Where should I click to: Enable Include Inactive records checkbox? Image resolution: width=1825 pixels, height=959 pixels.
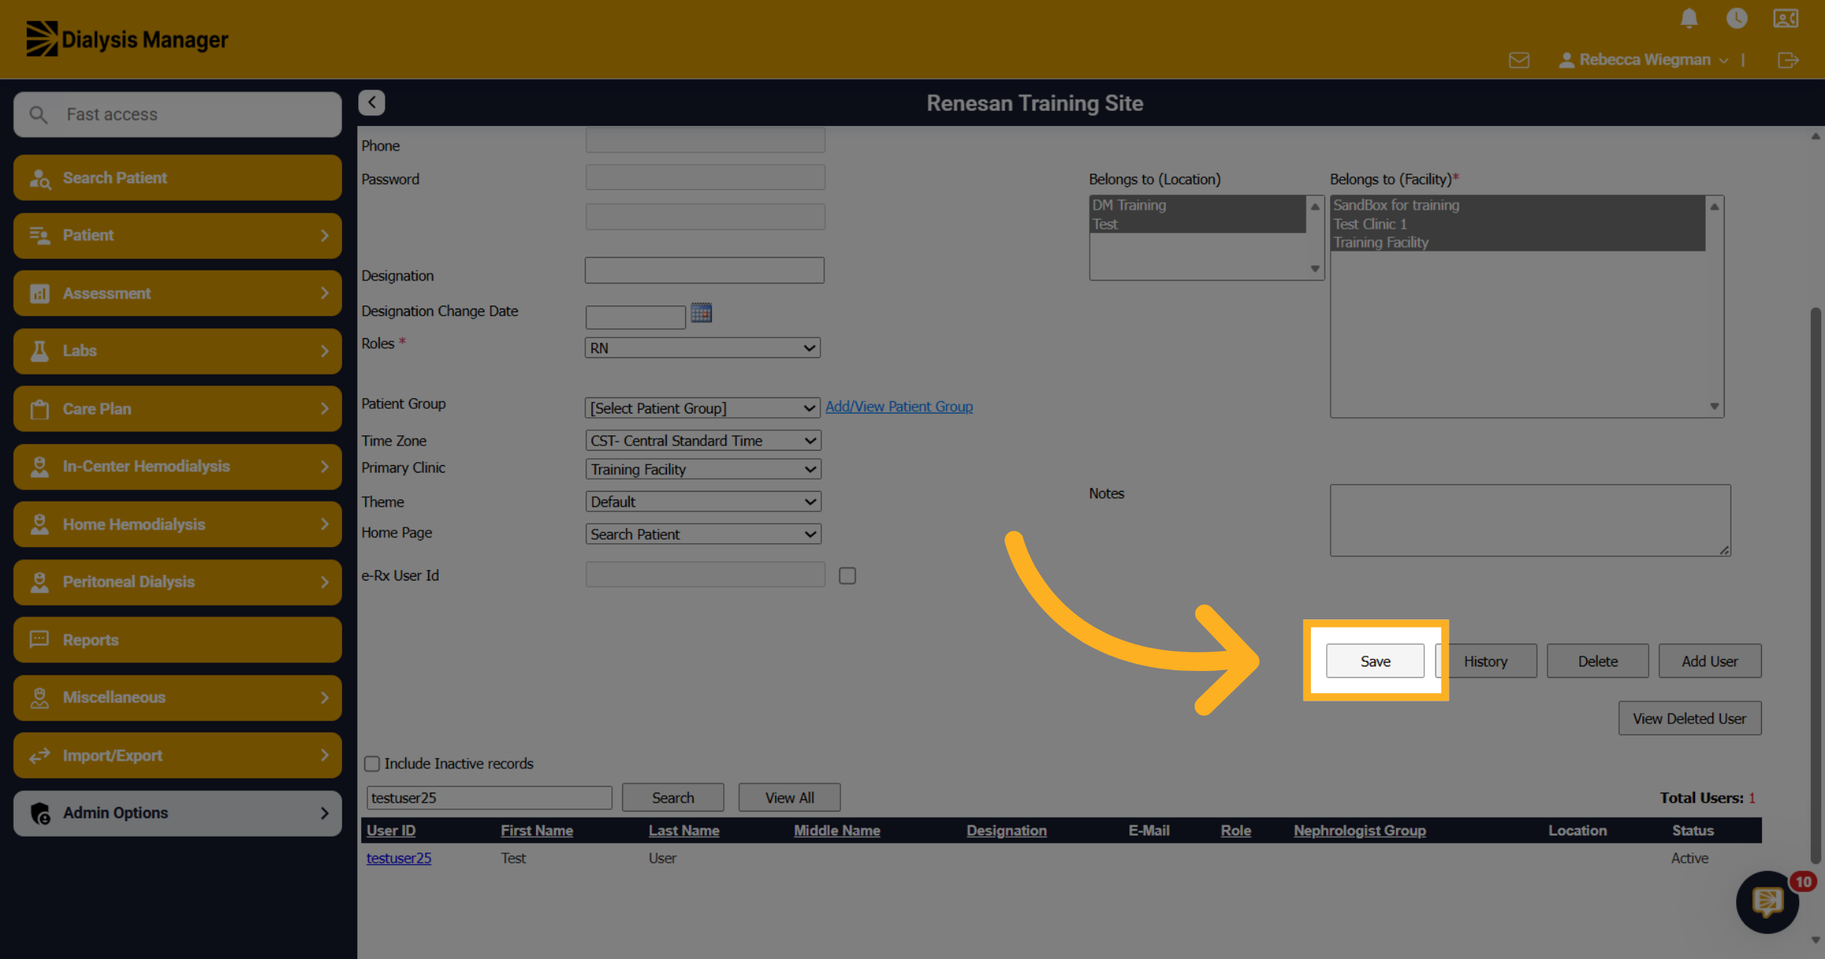tap(372, 764)
